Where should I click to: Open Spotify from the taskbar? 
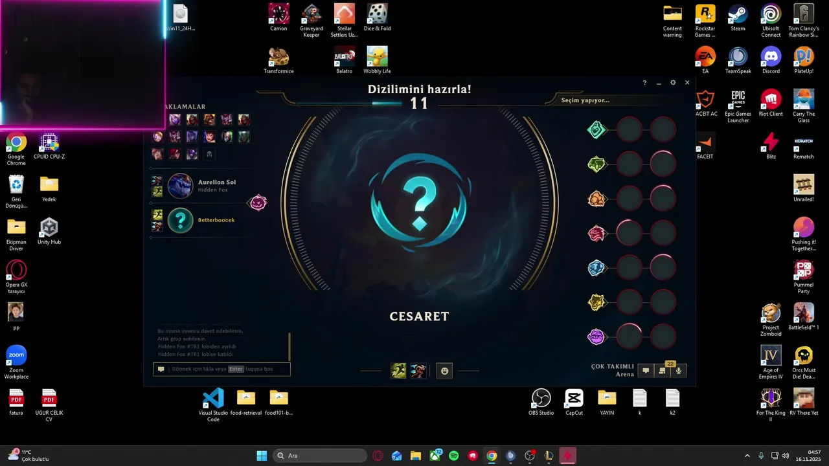click(x=454, y=456)
